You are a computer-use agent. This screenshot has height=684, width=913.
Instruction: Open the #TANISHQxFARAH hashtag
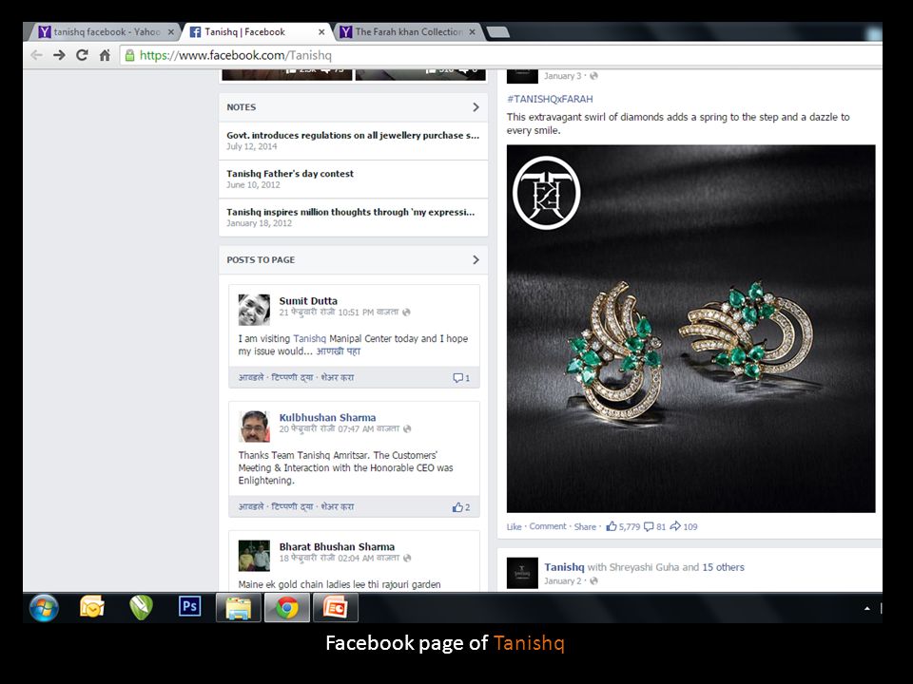[550, 99]
